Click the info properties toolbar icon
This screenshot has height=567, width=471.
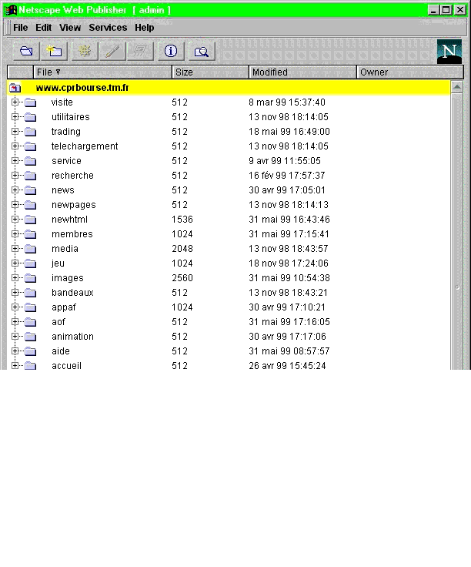(171, 51)
